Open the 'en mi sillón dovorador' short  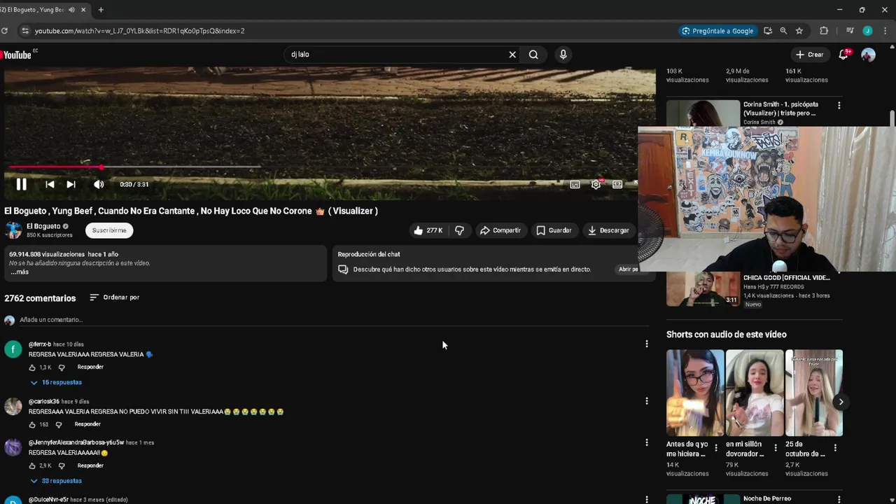point(755,393)
